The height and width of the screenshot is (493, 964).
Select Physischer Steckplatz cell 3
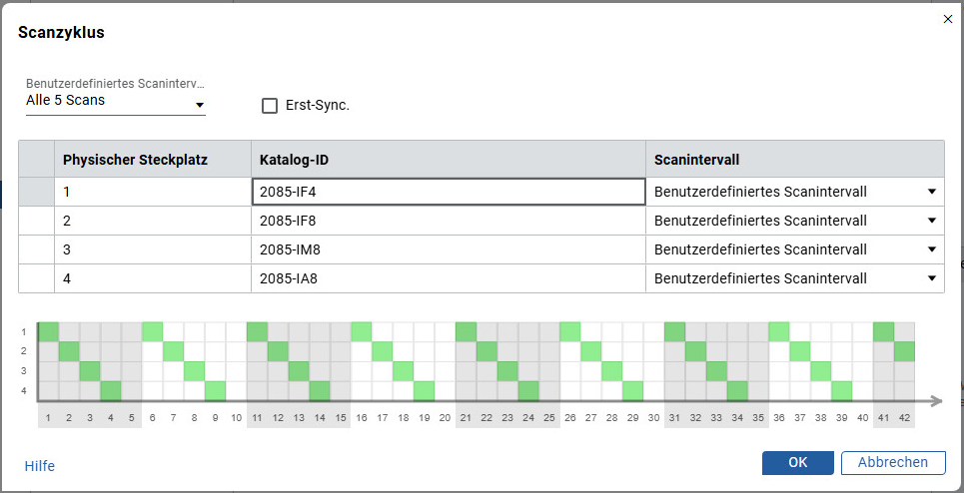click(153, 249)
